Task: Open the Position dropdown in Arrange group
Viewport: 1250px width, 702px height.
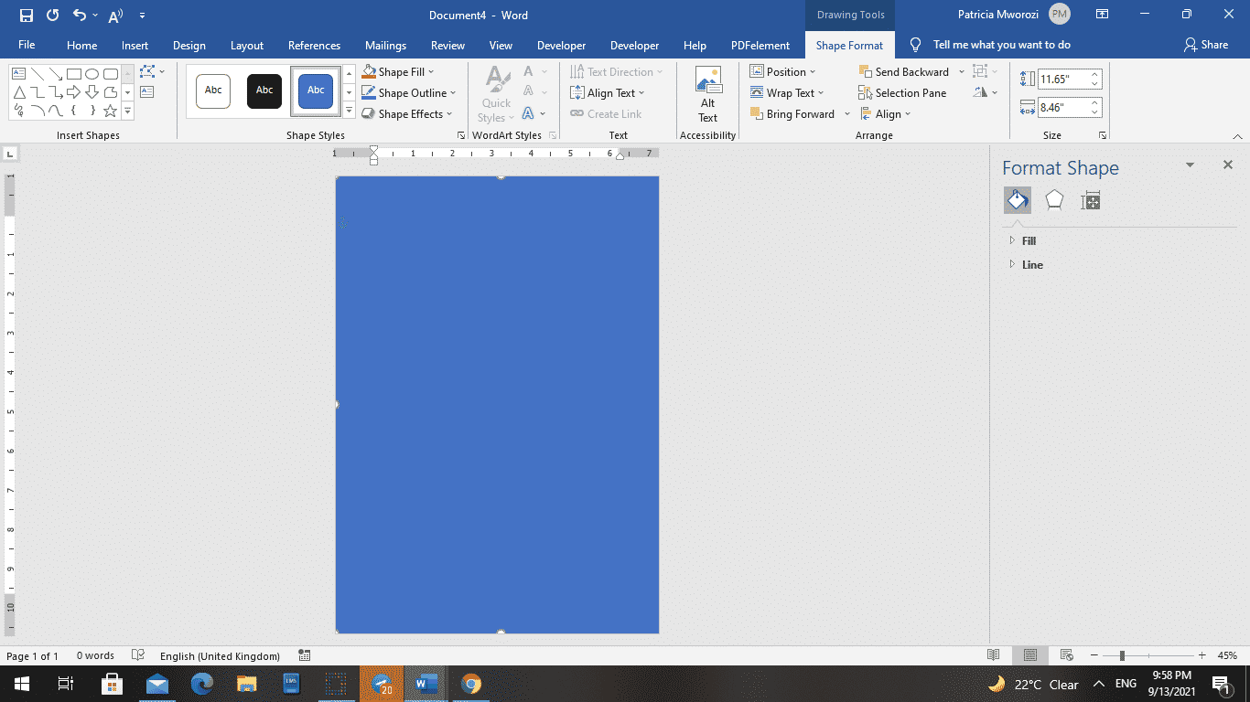Action: [x=784, y=71]
